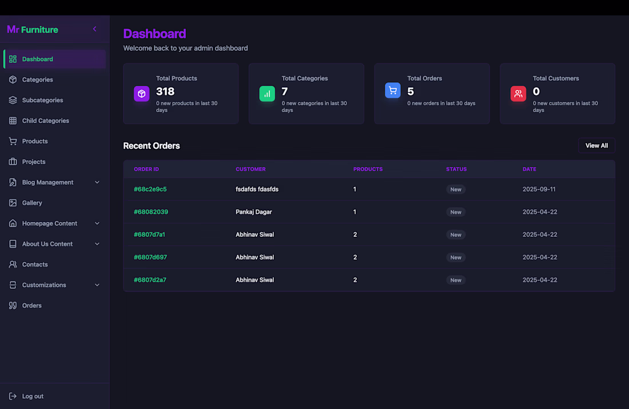
Task: Click customer name Pankaj Dagar
Action: 253,212
